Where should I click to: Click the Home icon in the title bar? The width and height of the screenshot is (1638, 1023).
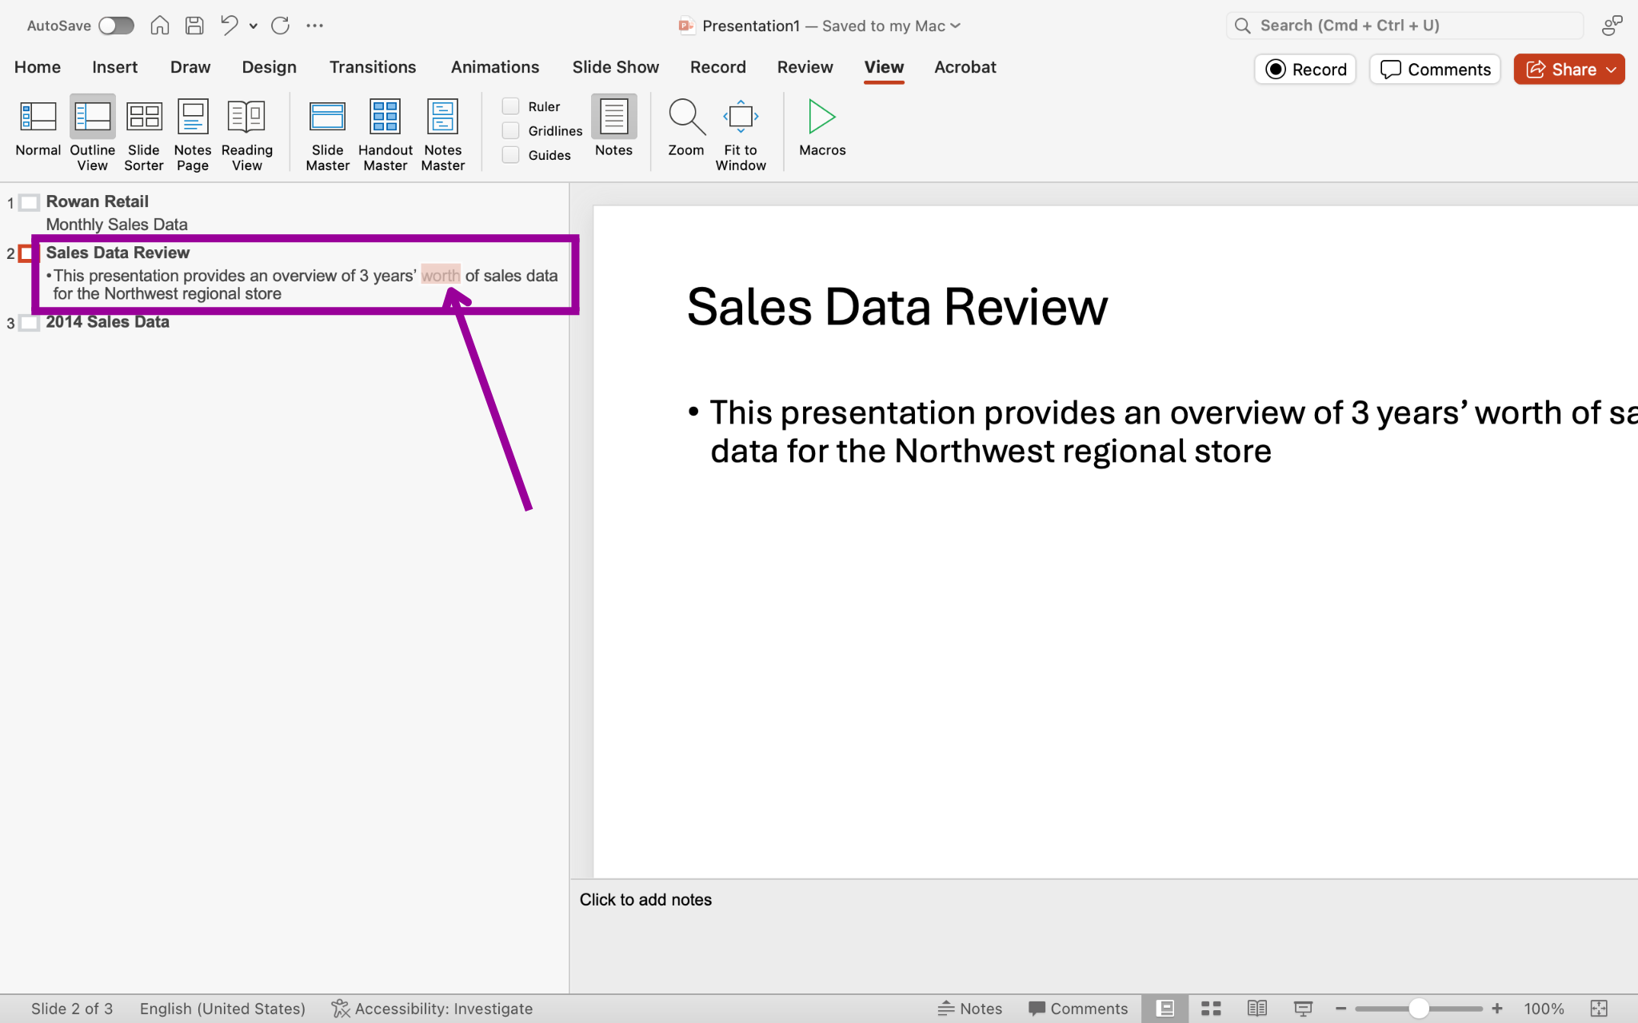point(160,26)
